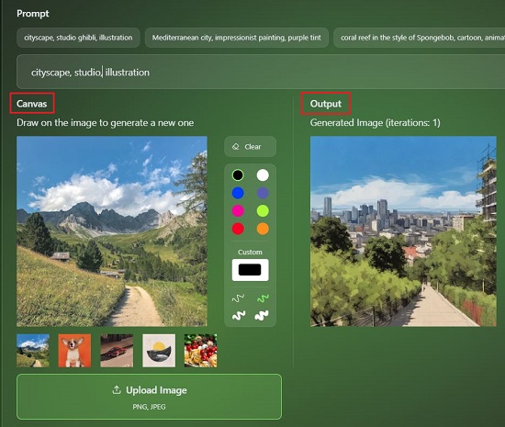505x427 pixels.
Task: Open the Custom color picker box
Action: click(251, 270)
